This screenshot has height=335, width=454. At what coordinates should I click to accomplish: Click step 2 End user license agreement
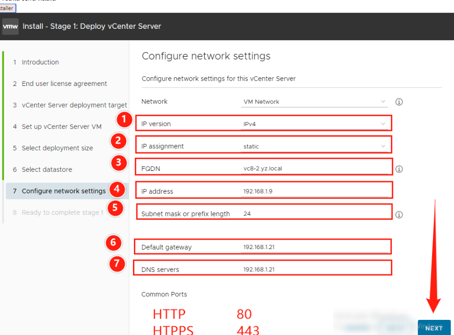click(64, 84)
